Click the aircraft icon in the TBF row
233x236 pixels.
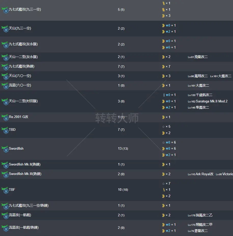click(x=5, y=190)
